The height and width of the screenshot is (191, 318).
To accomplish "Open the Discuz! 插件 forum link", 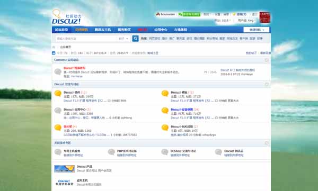I will [x=72, y=93].
